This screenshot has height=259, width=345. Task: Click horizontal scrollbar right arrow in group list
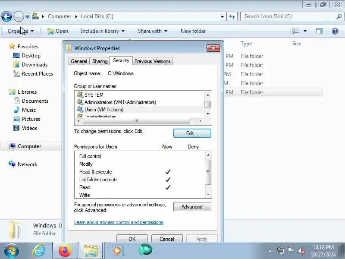tap(200, 121)
